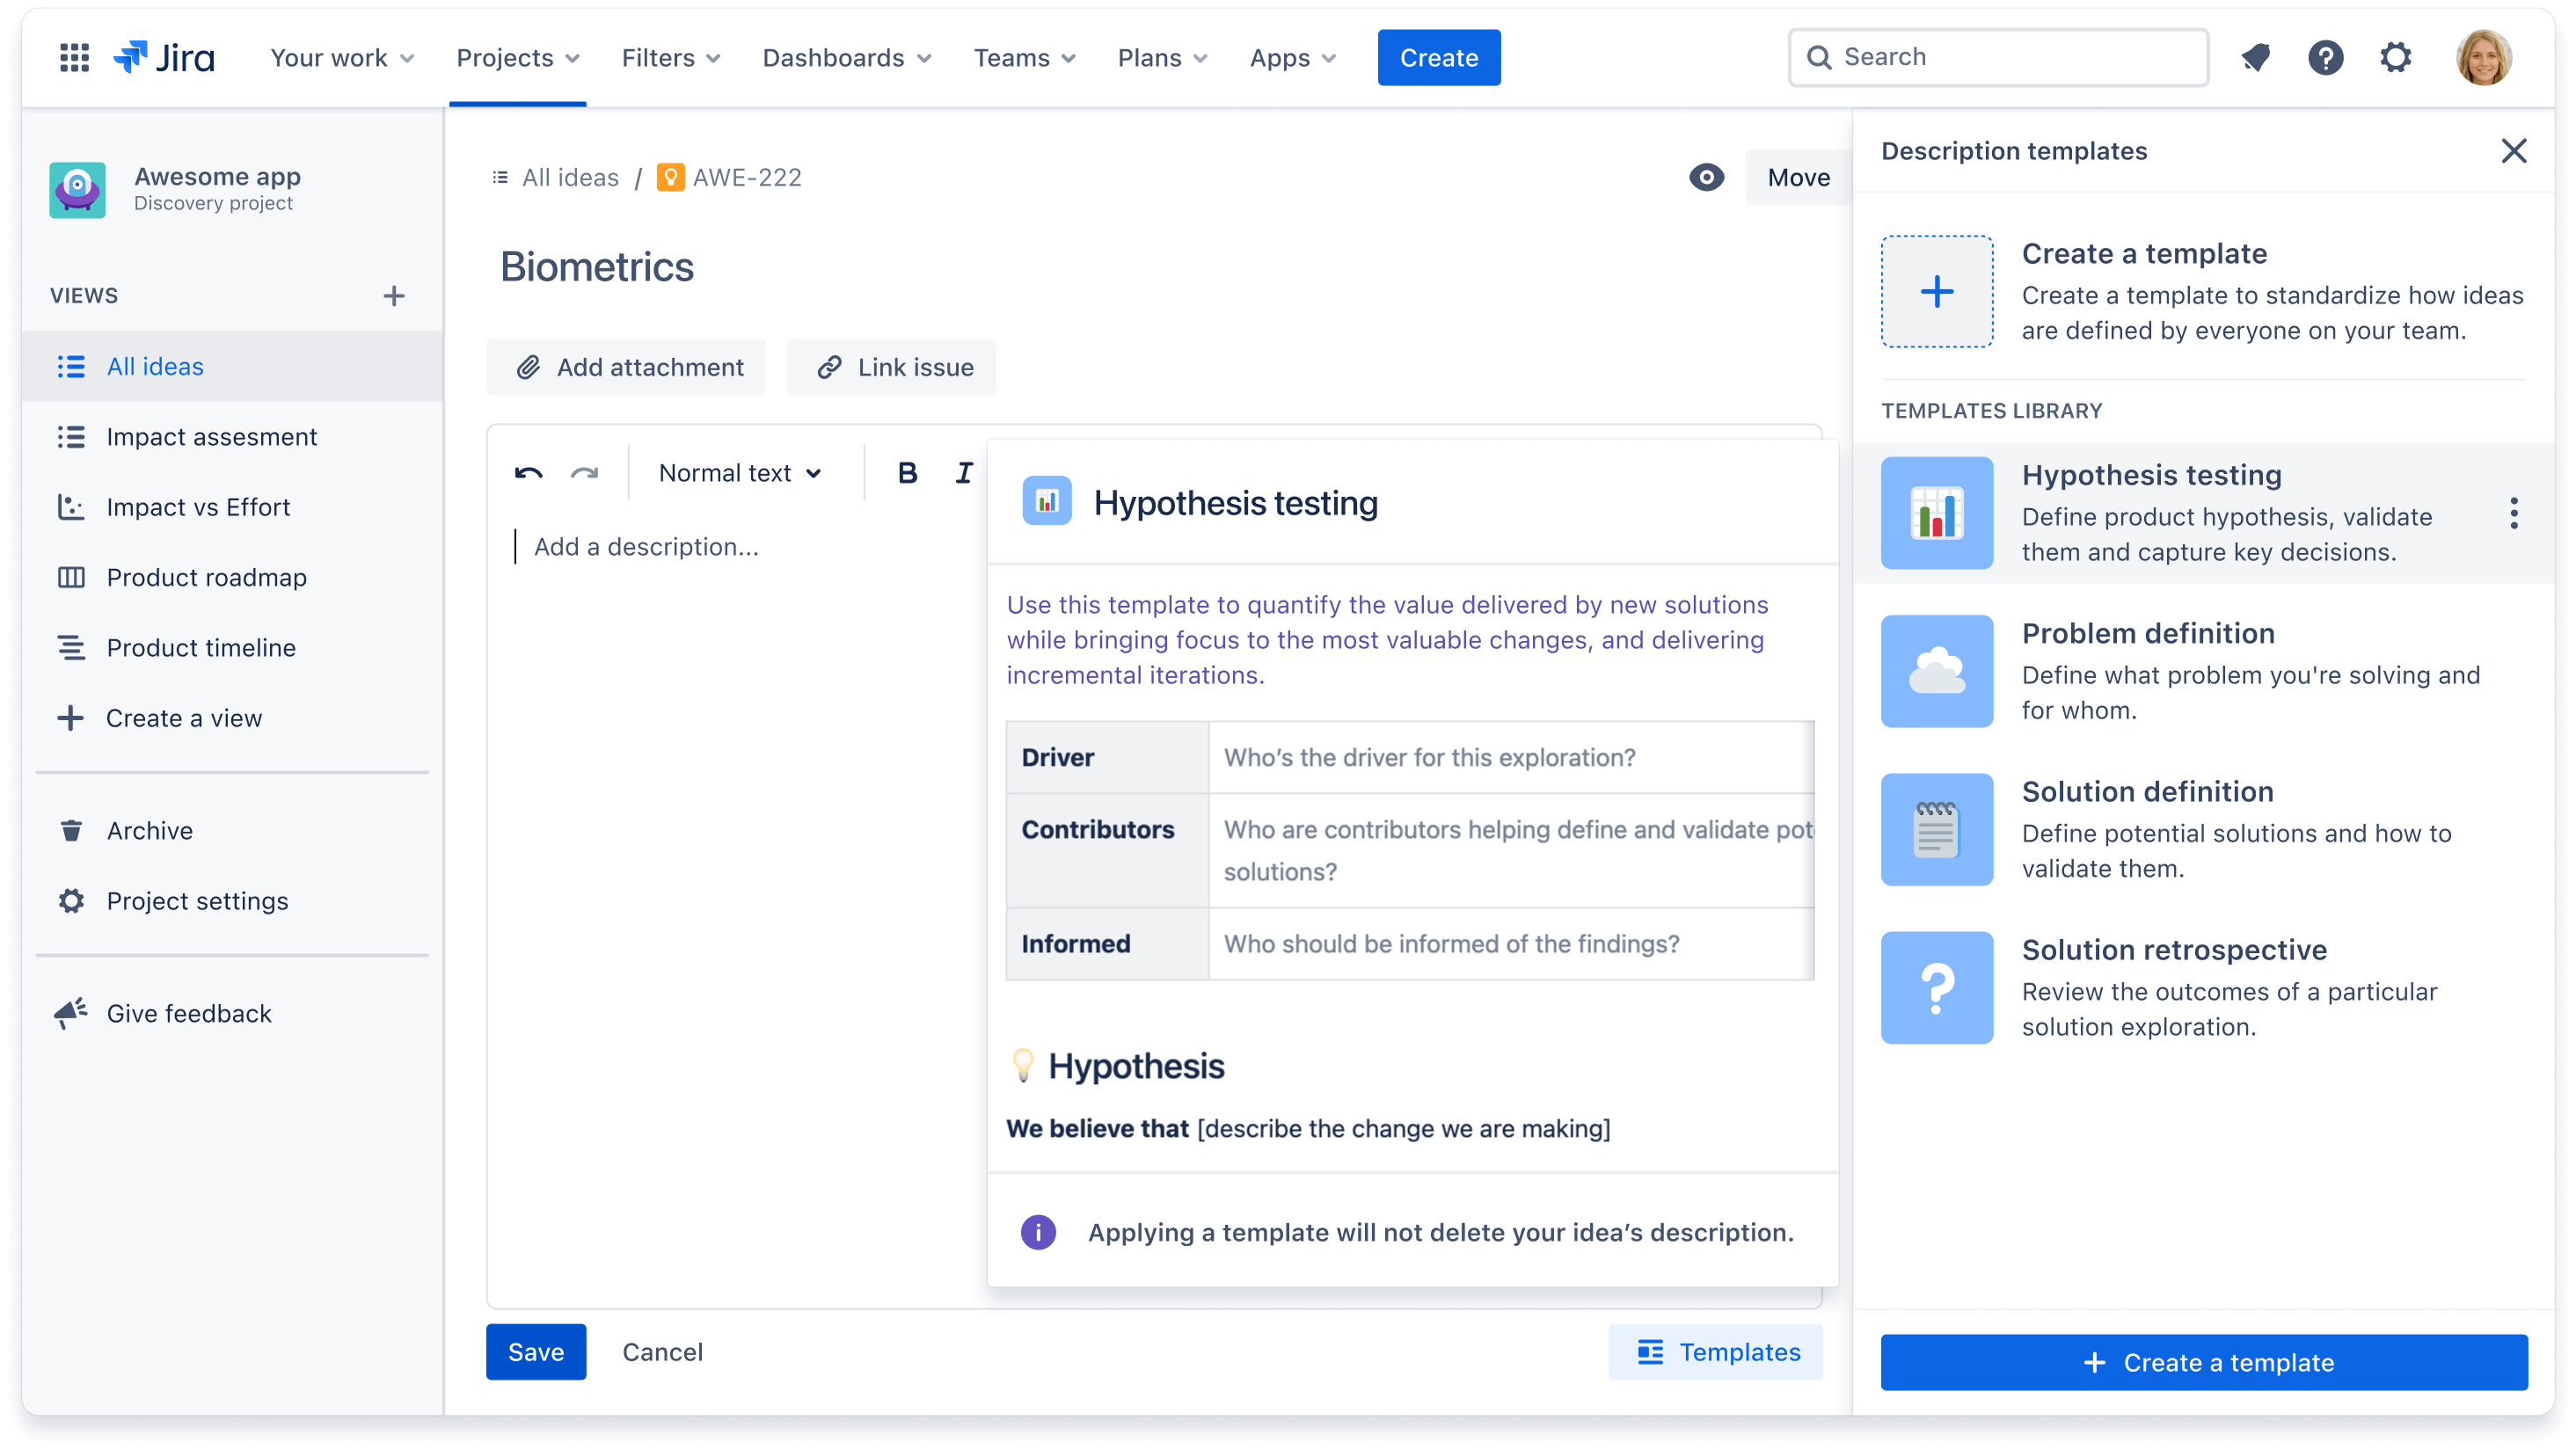Click the Add a description input field
Screen dimensions: 2576x1450
(x=644, y=544)
